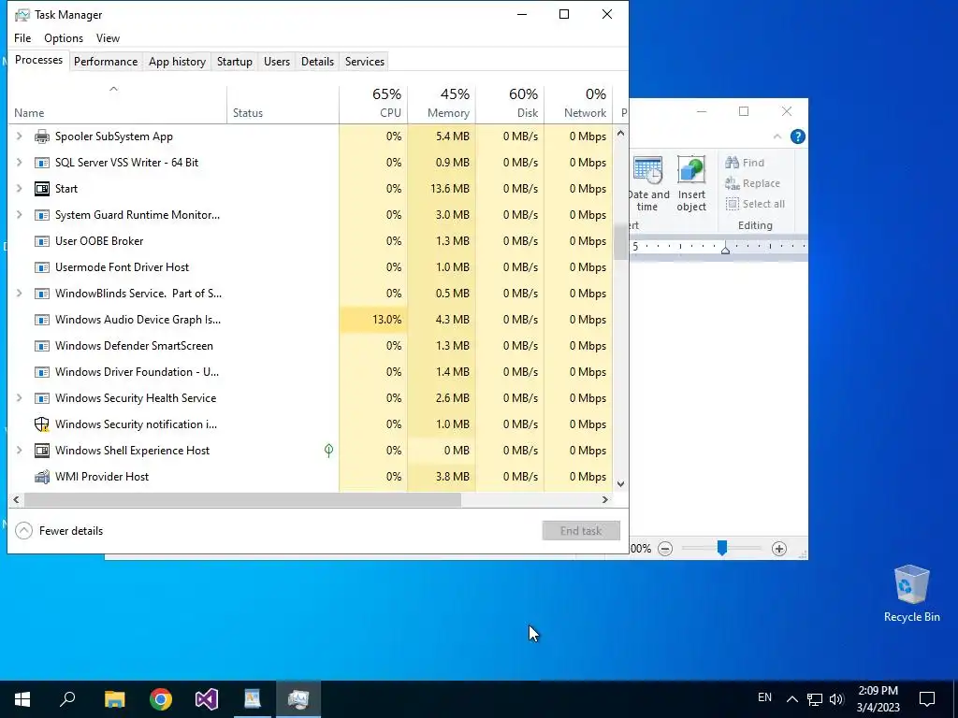The height and width of the screenshot is (718, 958).
Task: Click the Start process icon in list
Action: coord(41,189)
